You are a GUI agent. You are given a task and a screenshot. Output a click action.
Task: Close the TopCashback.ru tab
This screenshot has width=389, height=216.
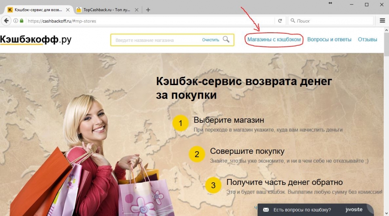[137, 10]
